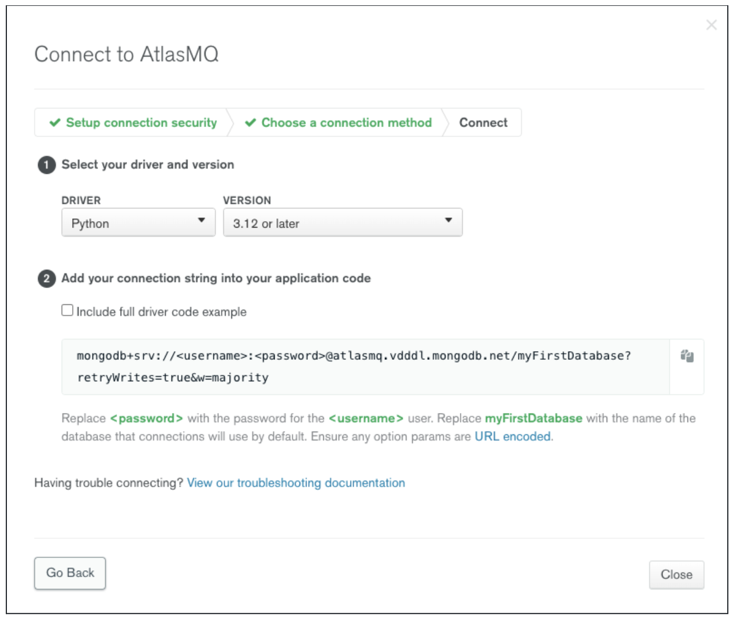This screenshot has height=625, width=733.
Task: Click the Go Back button
Action: coord(70,572)
